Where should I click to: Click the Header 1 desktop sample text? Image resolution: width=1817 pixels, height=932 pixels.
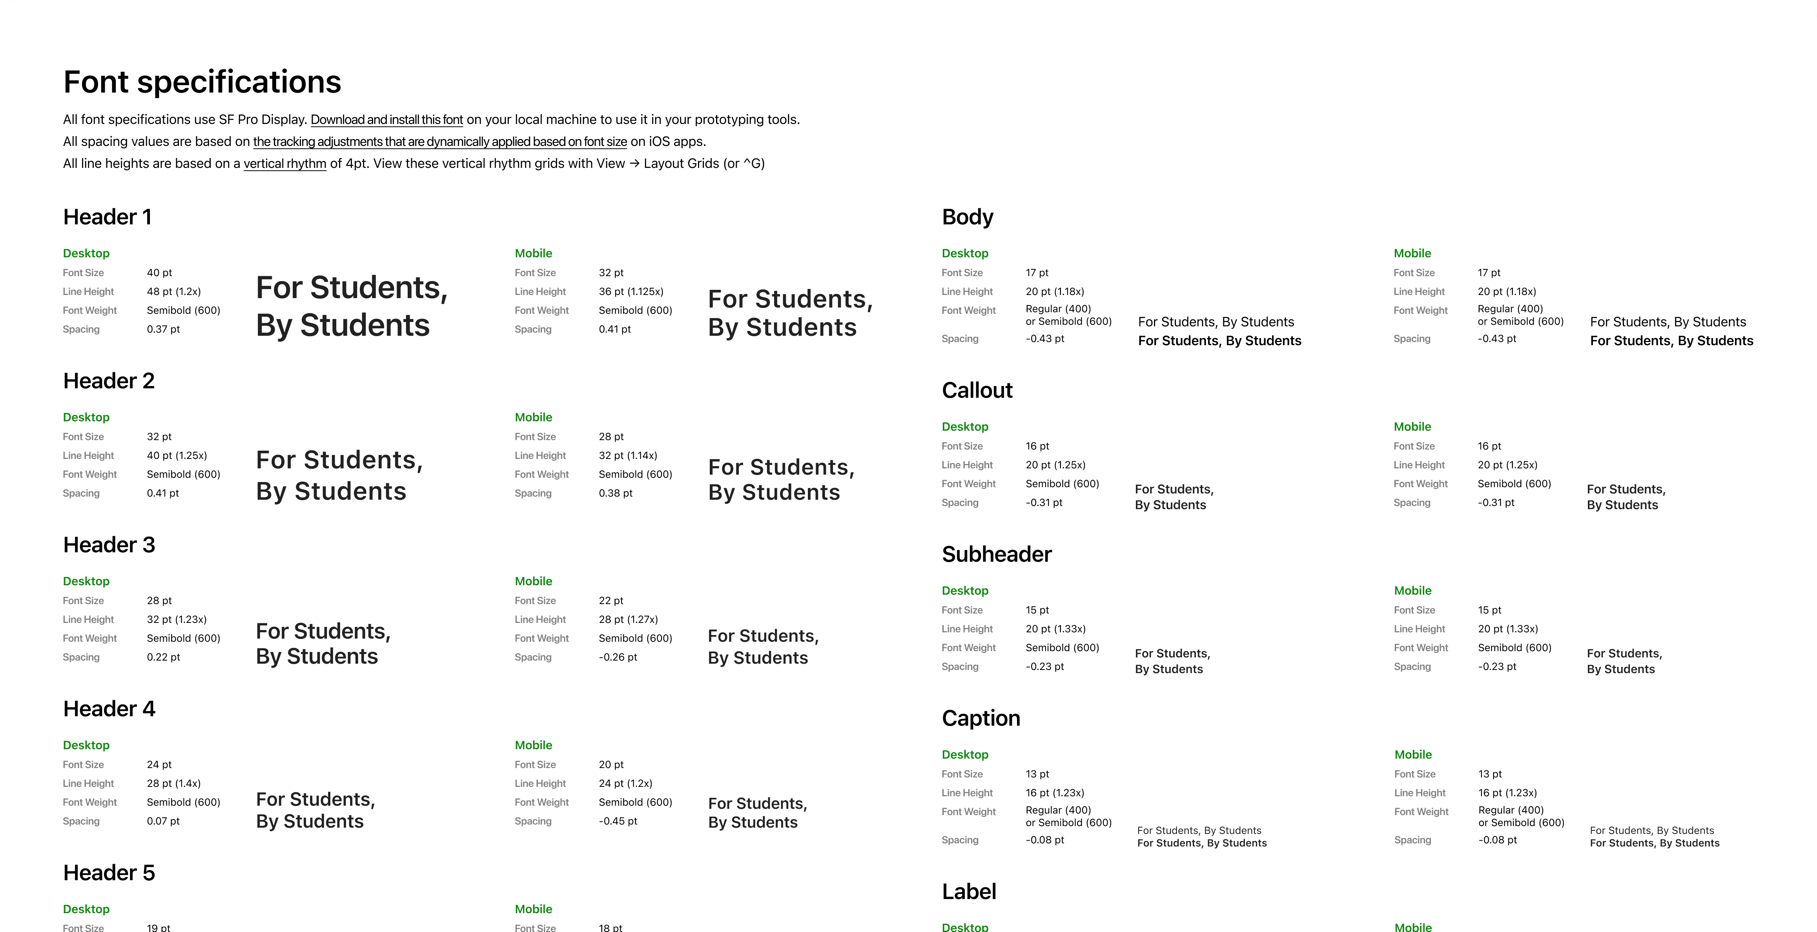pyautogui.click(x=352, y=306)
